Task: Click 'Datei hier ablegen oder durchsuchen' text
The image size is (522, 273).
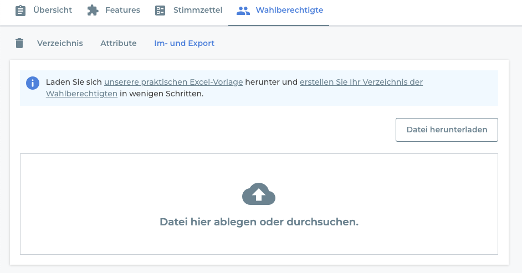Action: tap(259, 222)
